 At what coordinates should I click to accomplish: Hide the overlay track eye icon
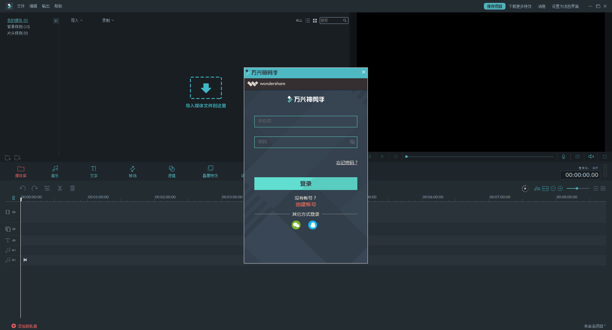14,229
